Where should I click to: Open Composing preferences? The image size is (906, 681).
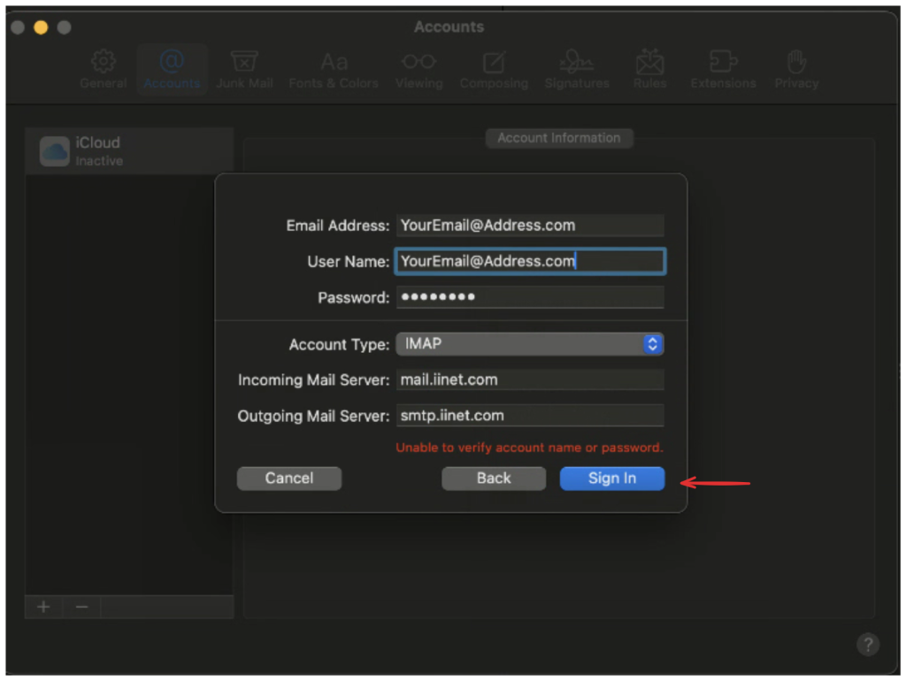[x=494, y=70]
